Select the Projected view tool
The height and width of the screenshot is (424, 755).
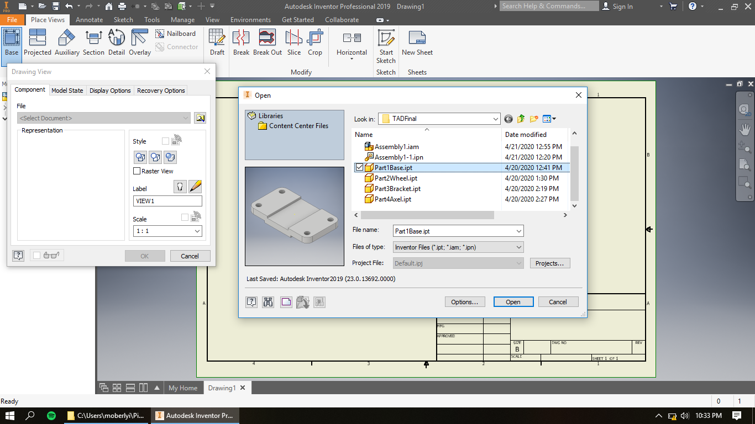[37, 43]
